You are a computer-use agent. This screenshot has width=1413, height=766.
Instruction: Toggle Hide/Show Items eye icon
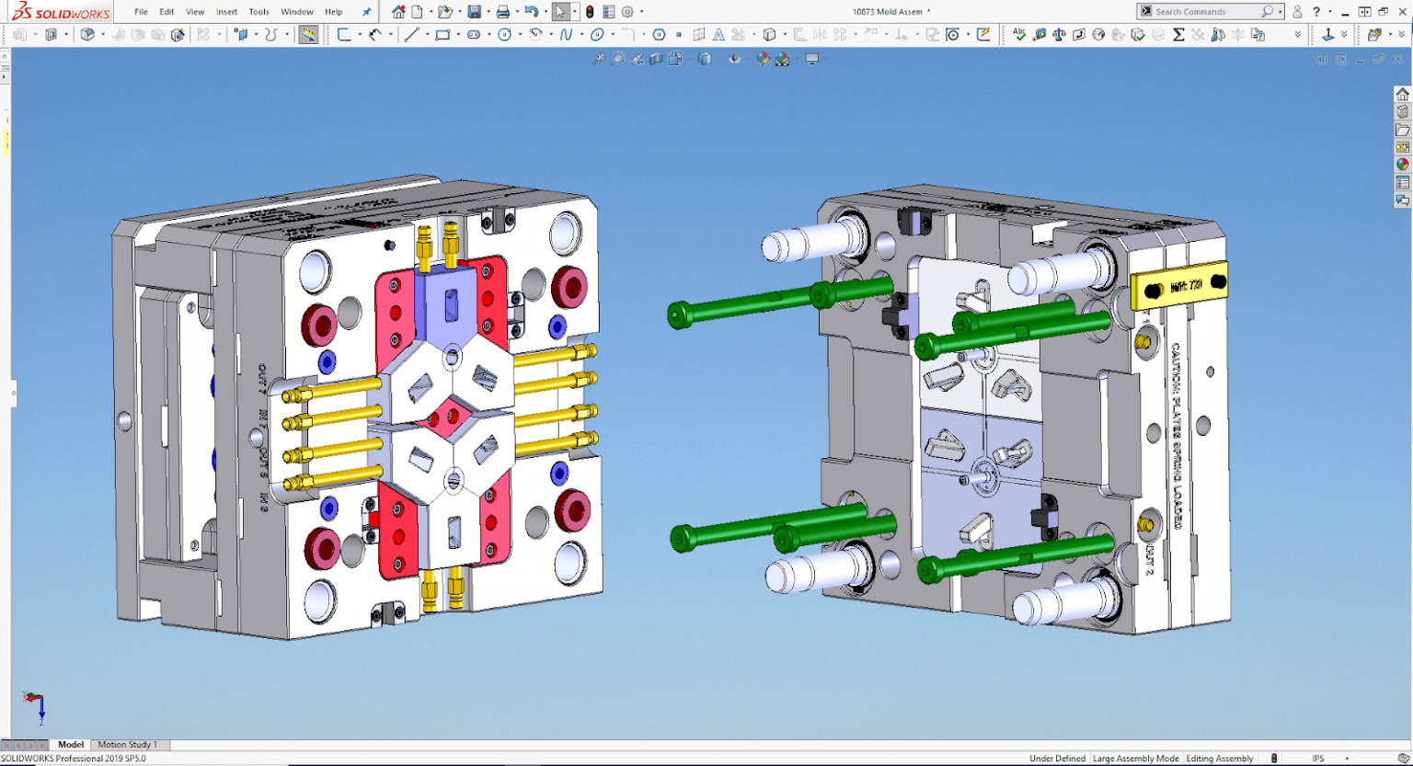pos(734,59)
